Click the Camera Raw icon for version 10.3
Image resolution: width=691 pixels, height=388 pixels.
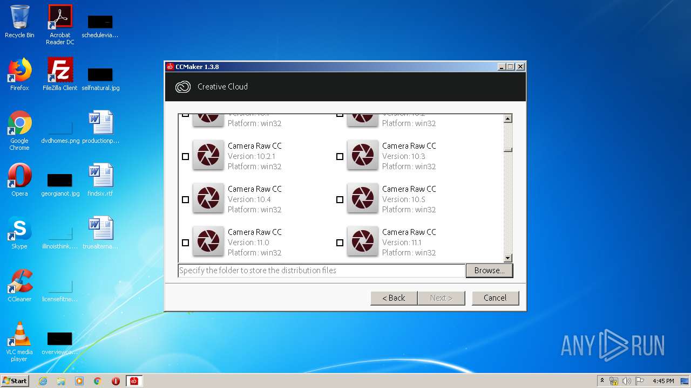coord(363,155)
